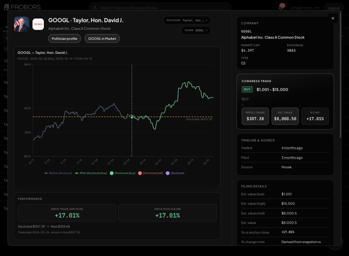Click the Log out button
The width and height of the screenshot is (349, 256).
click(x=334, y=8)
